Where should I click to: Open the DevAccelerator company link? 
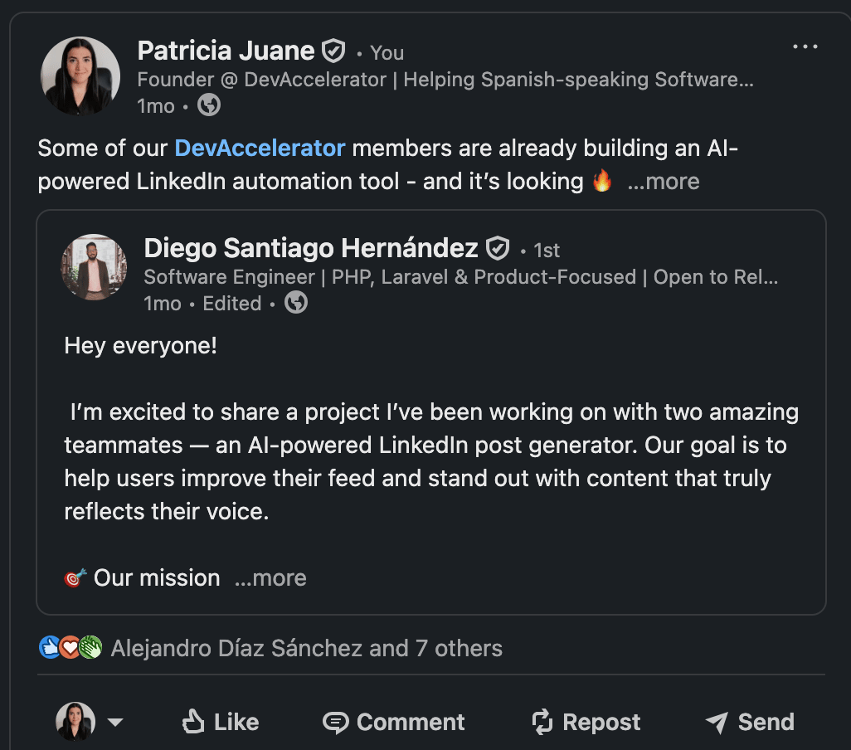pos(260,149)
